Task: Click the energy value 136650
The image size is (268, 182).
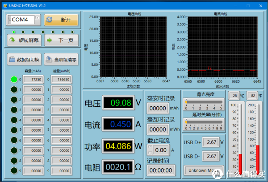Action: click(x=61, y=80)
